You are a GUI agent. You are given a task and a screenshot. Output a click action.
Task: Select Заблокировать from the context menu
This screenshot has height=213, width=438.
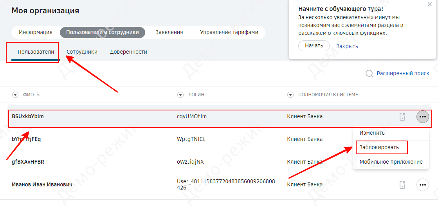point(379,148)
